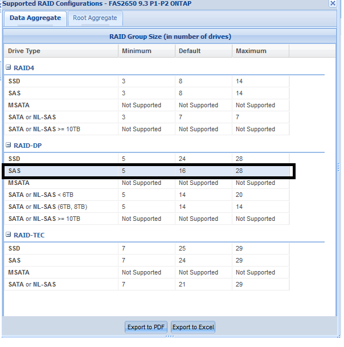Click default value 21 in RAID-TEC SATA row

[x=182, y=284]
